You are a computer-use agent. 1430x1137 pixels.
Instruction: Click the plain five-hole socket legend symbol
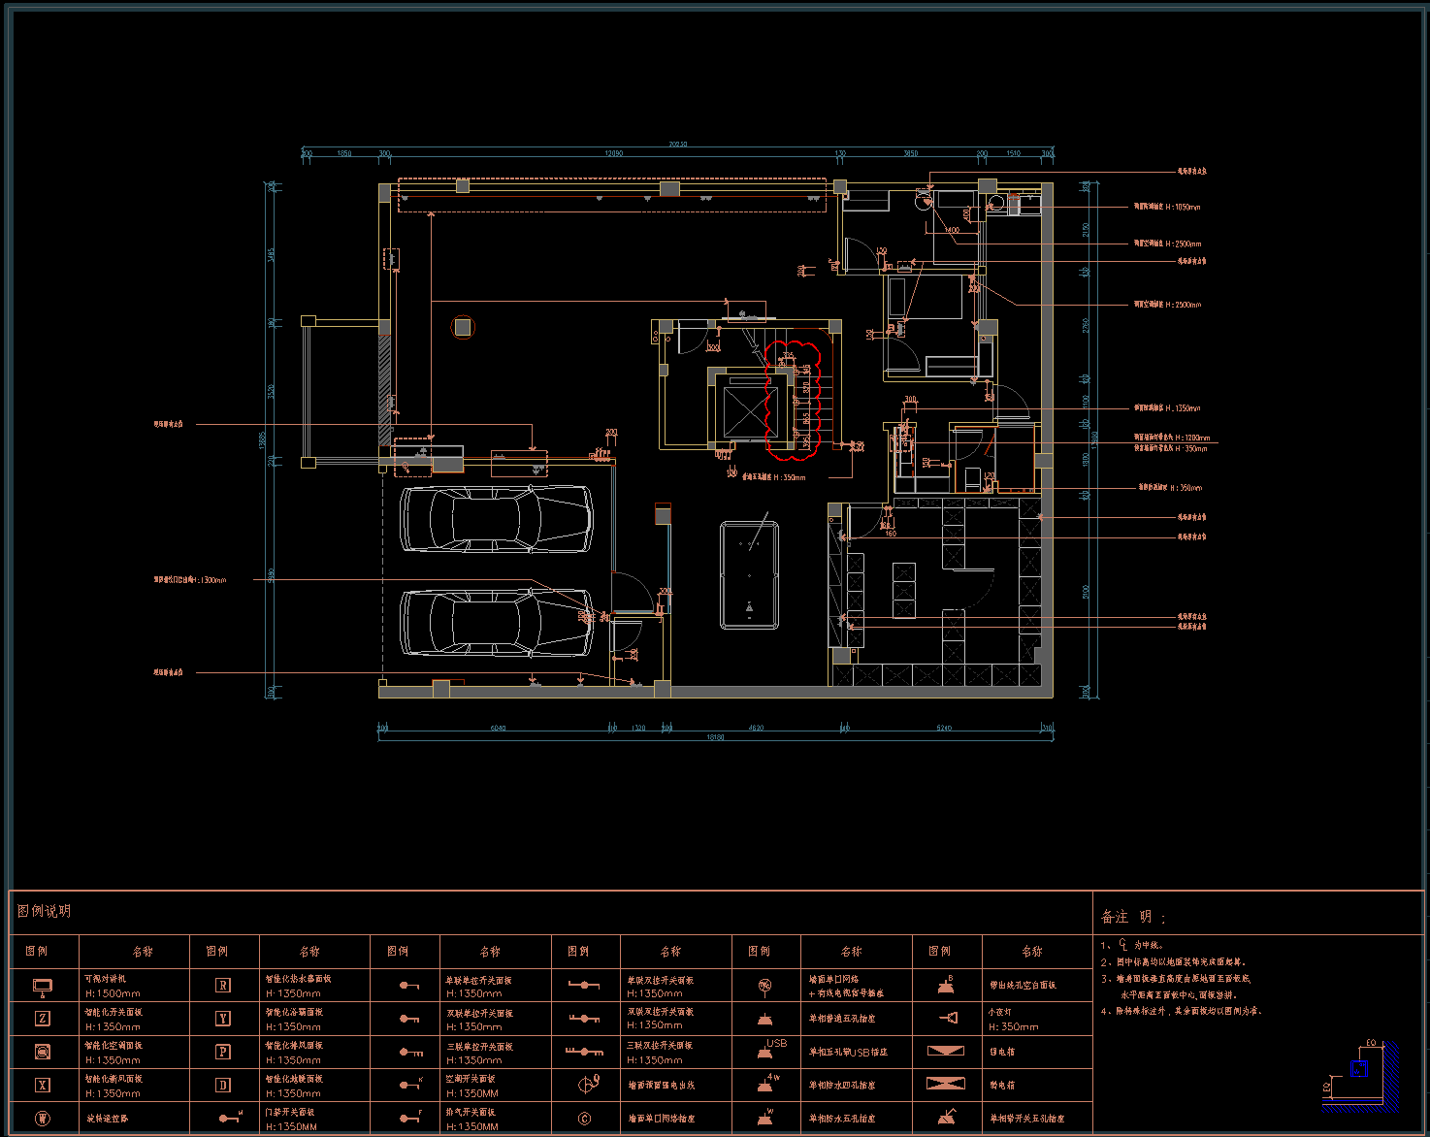764,1019
